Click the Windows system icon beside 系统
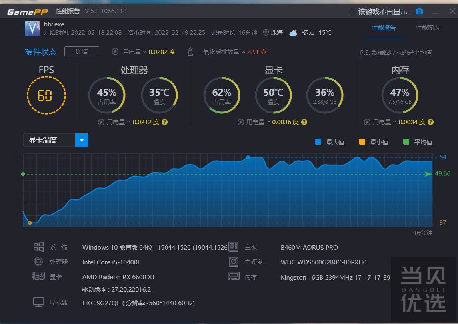 tap(38, 247)
